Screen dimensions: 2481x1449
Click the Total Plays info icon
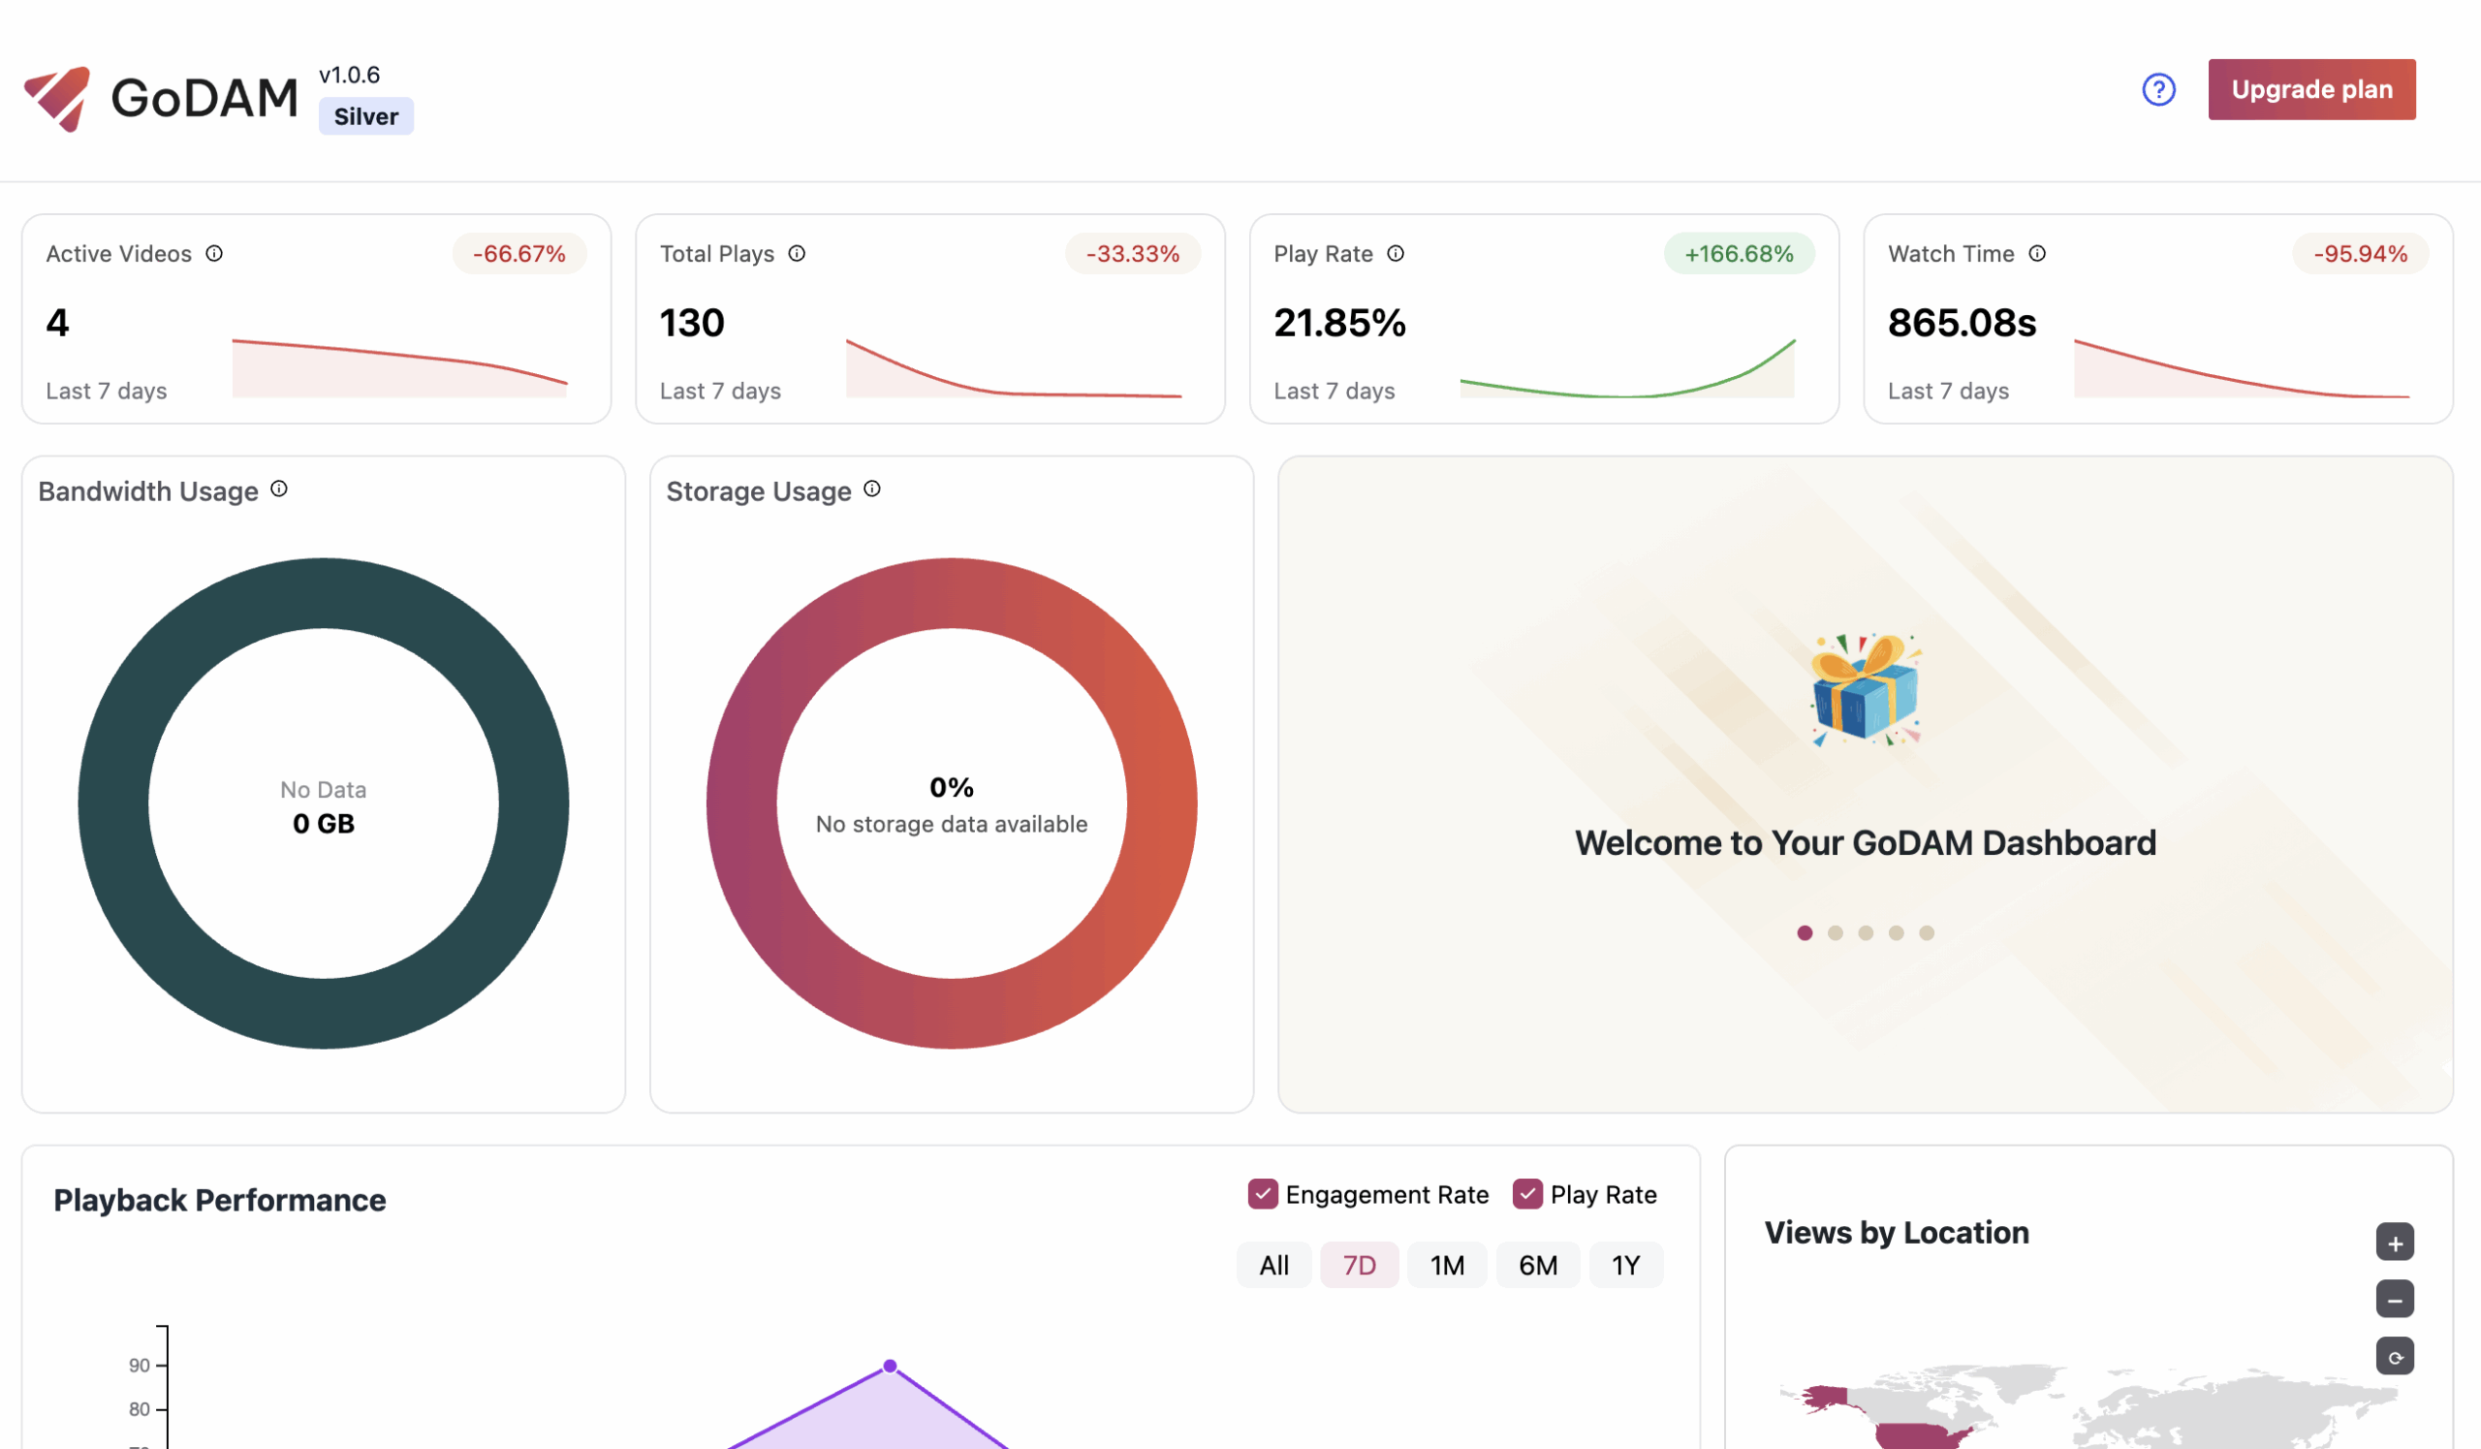click(x=798, y=254)
